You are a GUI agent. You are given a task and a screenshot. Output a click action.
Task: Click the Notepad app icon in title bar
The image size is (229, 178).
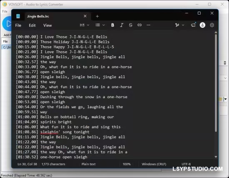click(x=18, y=16)
